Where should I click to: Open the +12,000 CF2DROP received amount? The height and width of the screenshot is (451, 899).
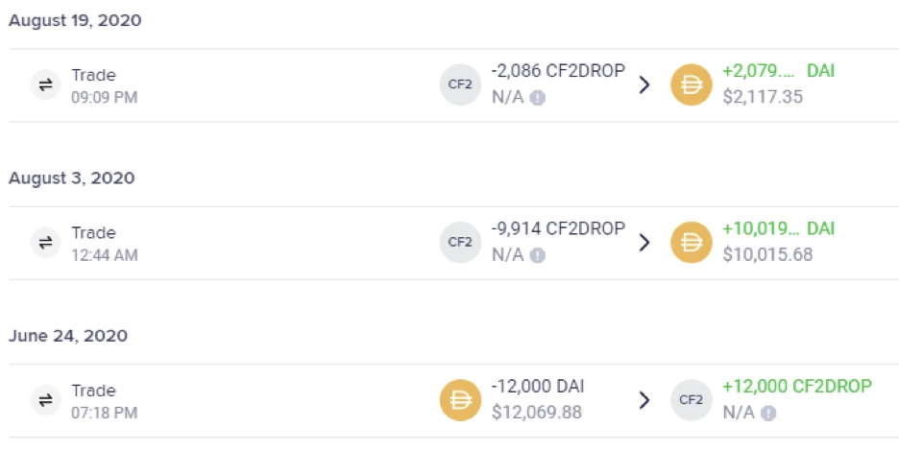click(797, 387)
